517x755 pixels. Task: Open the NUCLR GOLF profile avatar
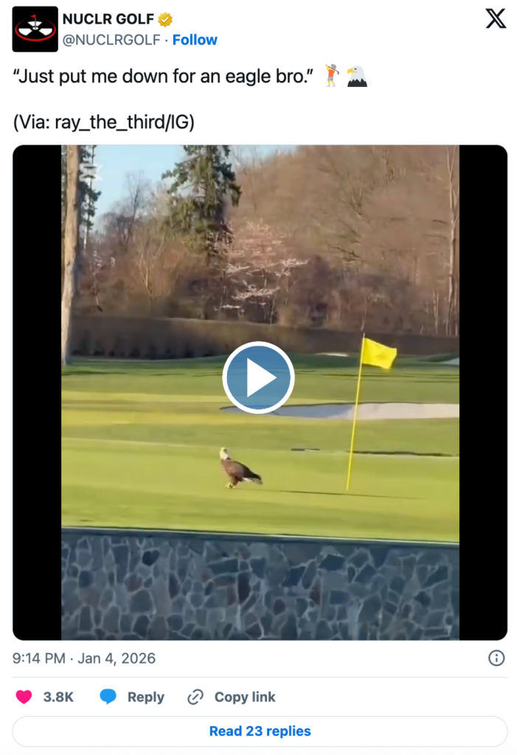[35, 29]
